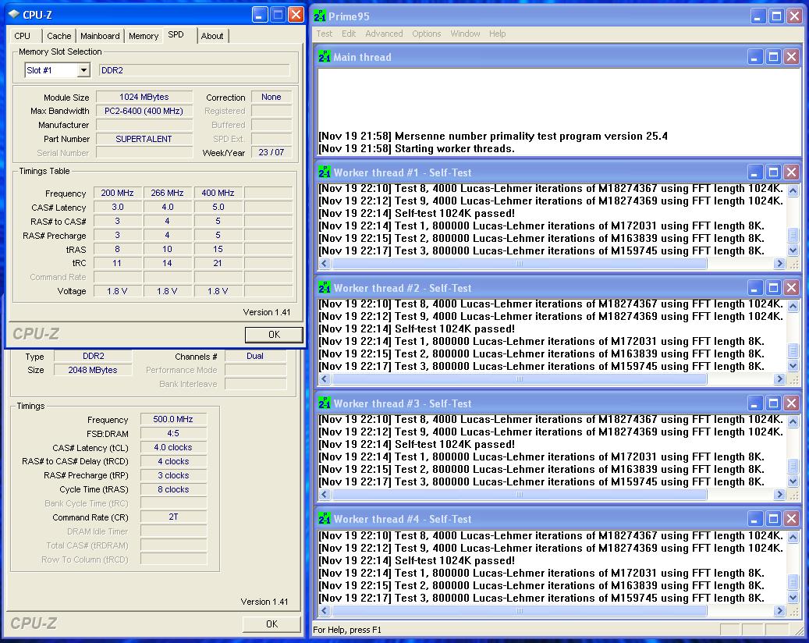Click the Week/Year value 23 / 07

click(x=271, y=152)
